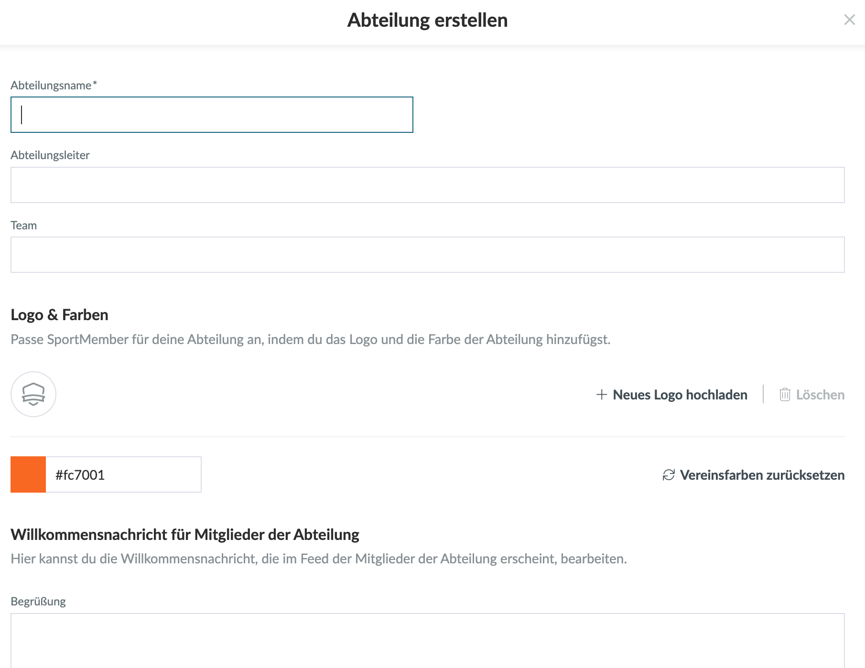
Task: Click the Willkommensnachricht für Mitglieder heading
Action: (185, 534)
